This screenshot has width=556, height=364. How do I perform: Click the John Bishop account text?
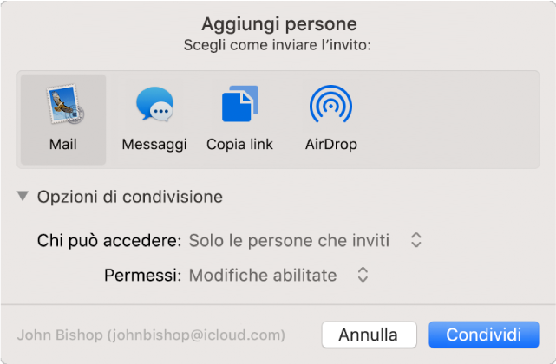[x=151, y=335]
